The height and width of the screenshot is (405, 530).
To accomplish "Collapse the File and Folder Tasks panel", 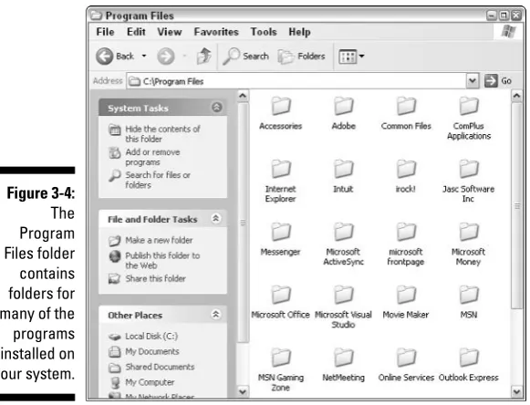I will [x=216, y=218].
